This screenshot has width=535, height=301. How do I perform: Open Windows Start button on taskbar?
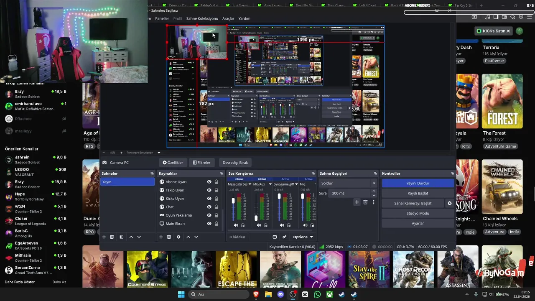(x=181, y=294)
